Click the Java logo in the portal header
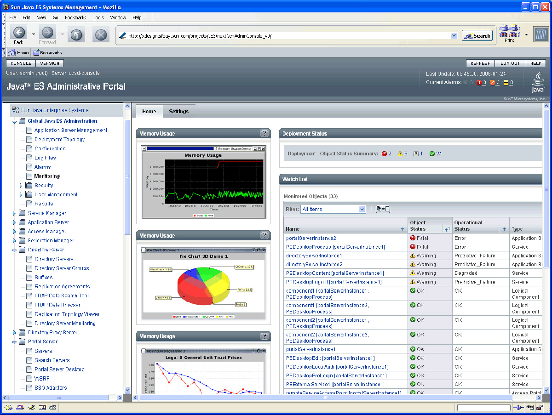 click(538, 82)
